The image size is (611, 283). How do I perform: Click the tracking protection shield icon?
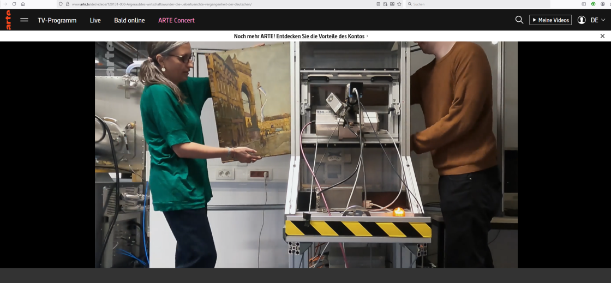pyautogui.click(x=61, y=4)
